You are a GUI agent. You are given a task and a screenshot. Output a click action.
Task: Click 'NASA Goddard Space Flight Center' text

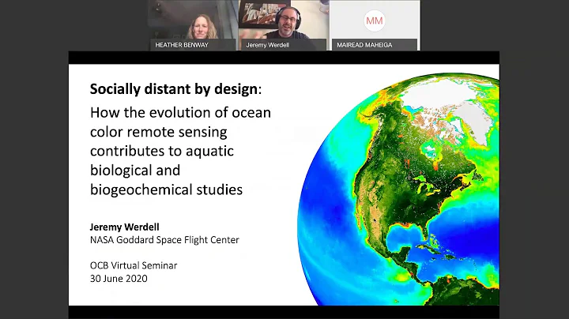(x=164, y=240)
